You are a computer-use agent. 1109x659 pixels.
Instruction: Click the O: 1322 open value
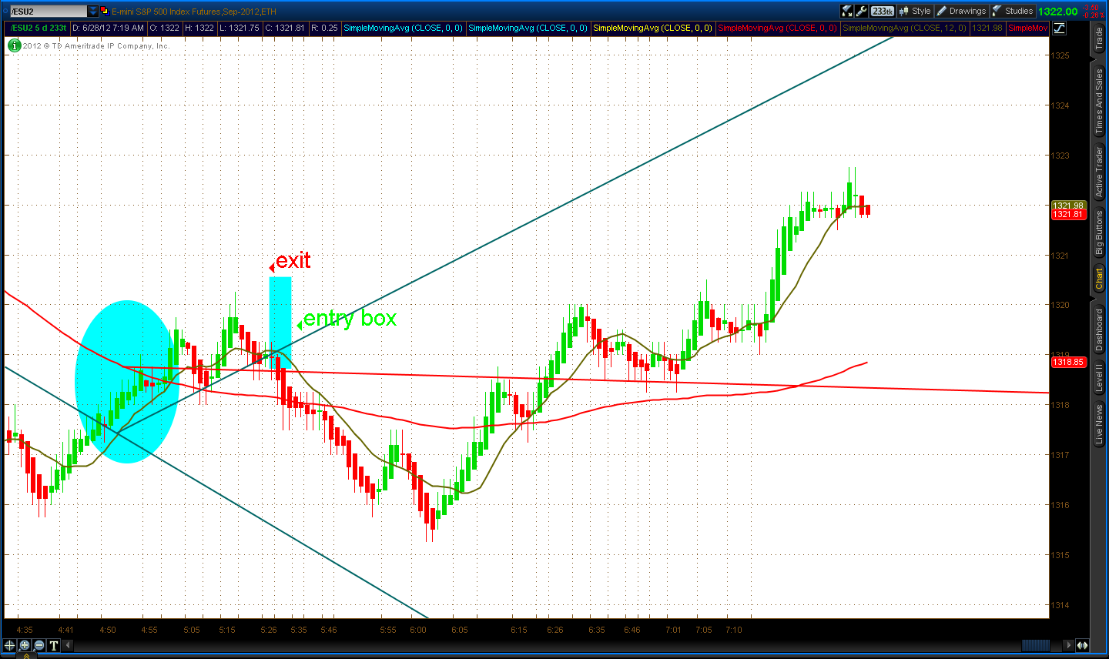coord(164,28)
